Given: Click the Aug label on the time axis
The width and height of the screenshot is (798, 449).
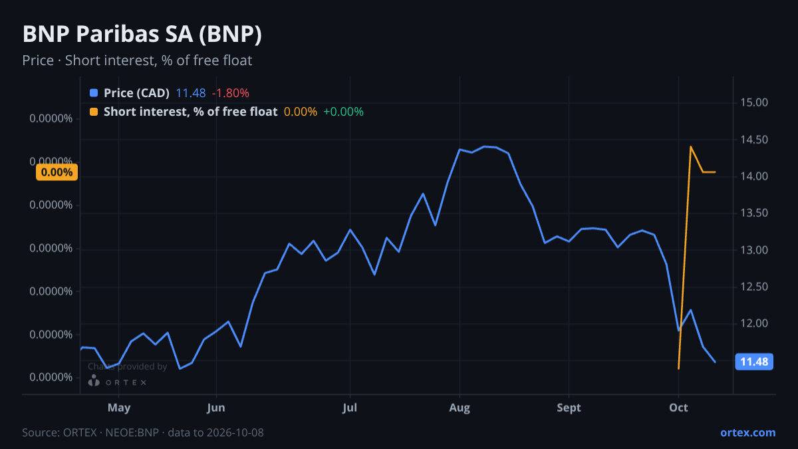Looking at the screenshot, I should click(460, 408).
